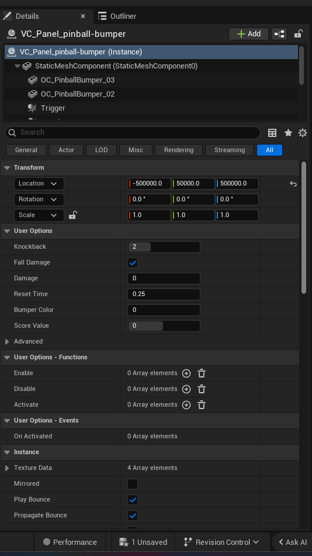Open the Scale type dropdown

pos(39,215)
